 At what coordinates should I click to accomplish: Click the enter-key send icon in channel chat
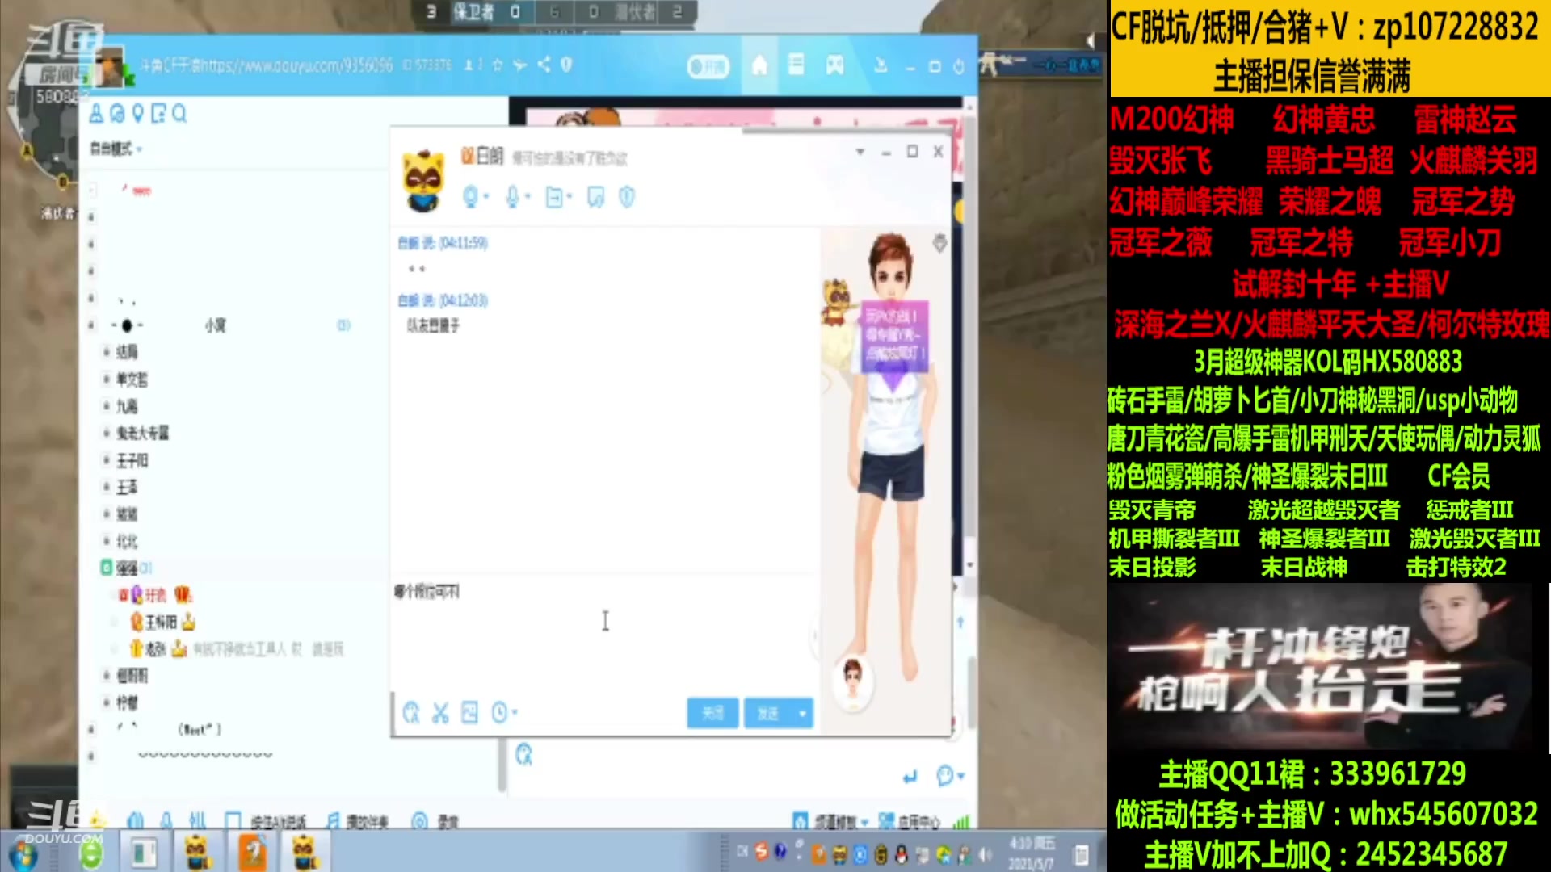pyautogui.click(x=910, y=777)
